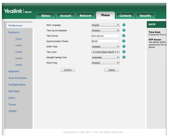Expand the Time Zone selector
The height and width of the screenshot is (137, 170).
tap(105, 52)
